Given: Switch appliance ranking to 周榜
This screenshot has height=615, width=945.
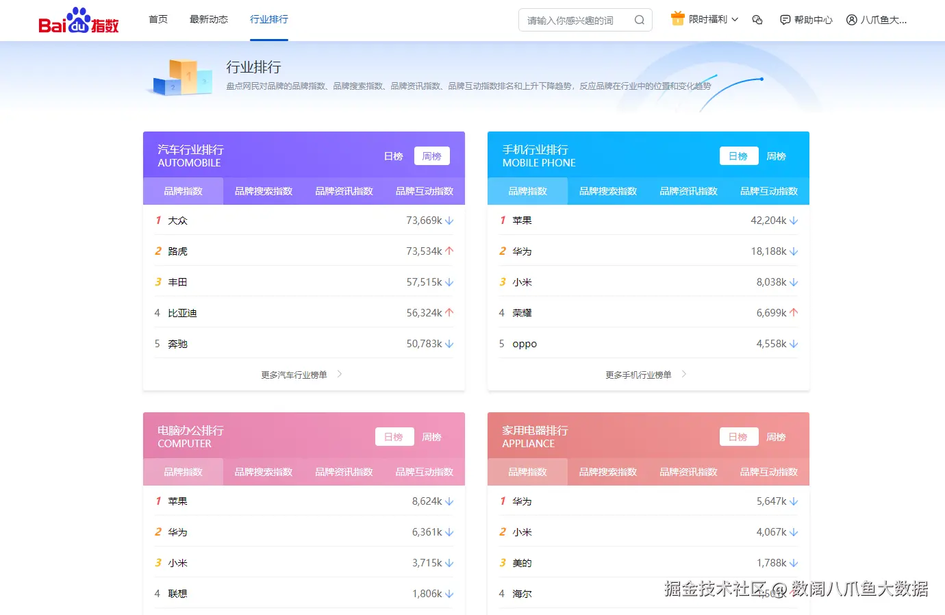Looking at the screenshot, I should pyautogui.click(x=777, y=437).
